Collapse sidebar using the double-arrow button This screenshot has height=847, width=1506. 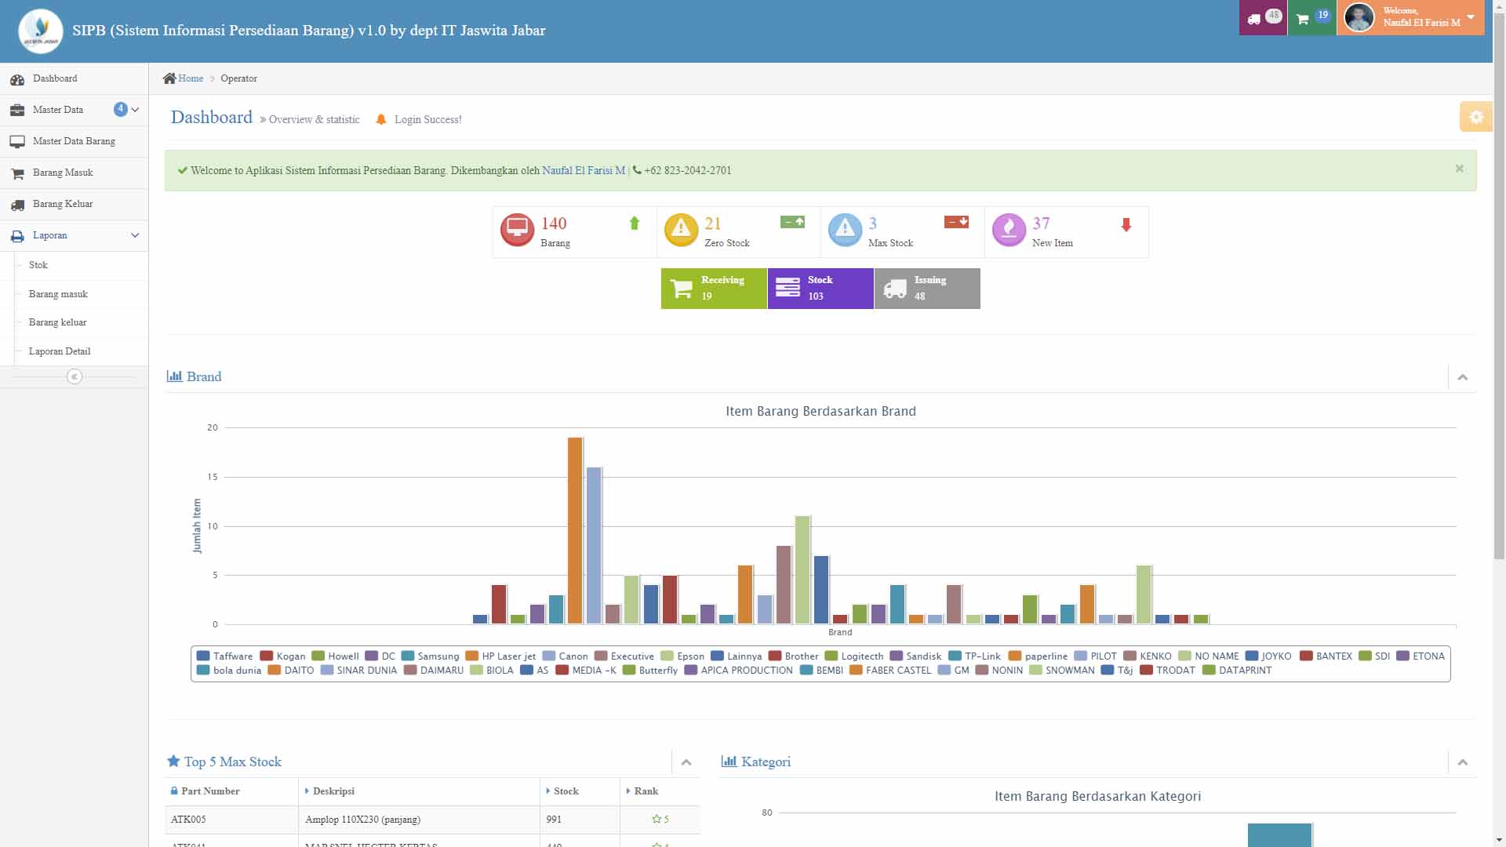[75, 377]
